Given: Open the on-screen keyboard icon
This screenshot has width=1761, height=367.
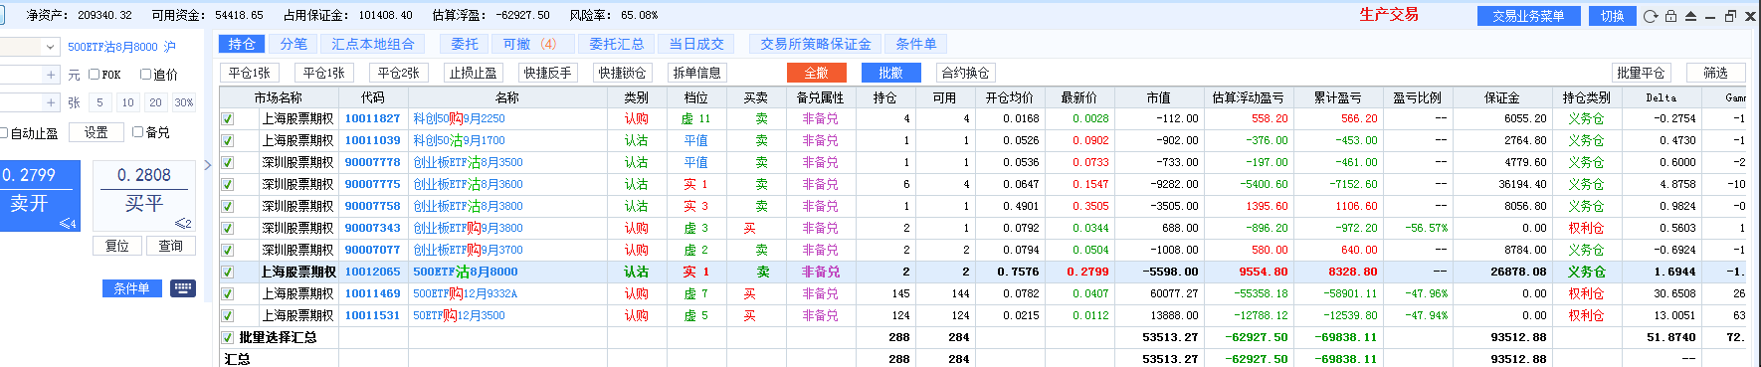Looking at the screenshot, I should [x=183, y=288].
